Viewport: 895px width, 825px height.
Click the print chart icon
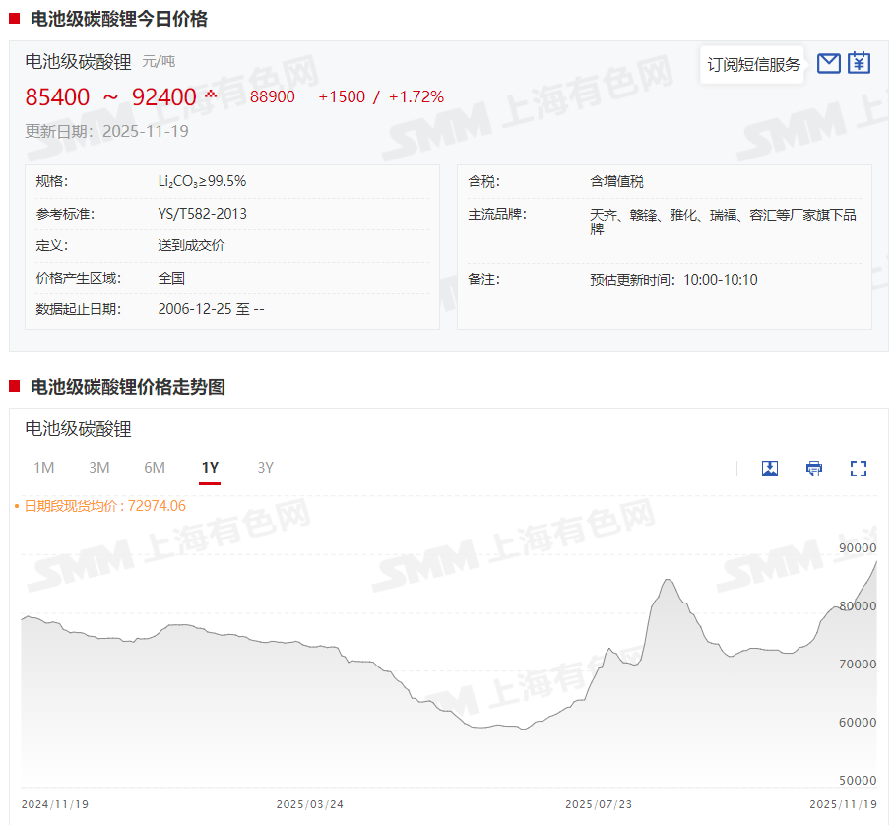(814, 469)
